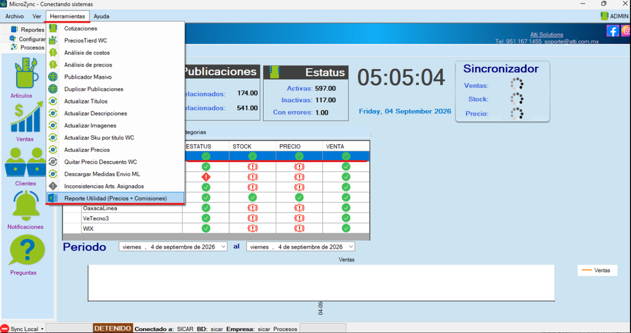Follow the Atti Solutions link
The width and height of the screenshot is (631, 333).
coord(547,34)
